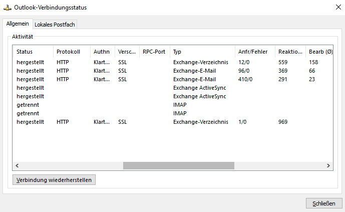
Task: Switch to the Lokales Postfach tab
Action: (55, 25)
